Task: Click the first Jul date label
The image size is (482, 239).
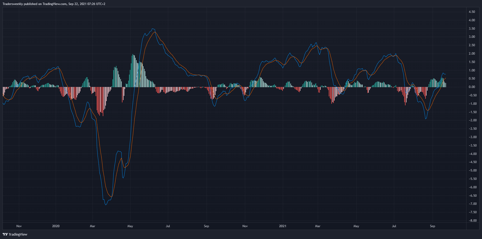Action: pos(168,226)
